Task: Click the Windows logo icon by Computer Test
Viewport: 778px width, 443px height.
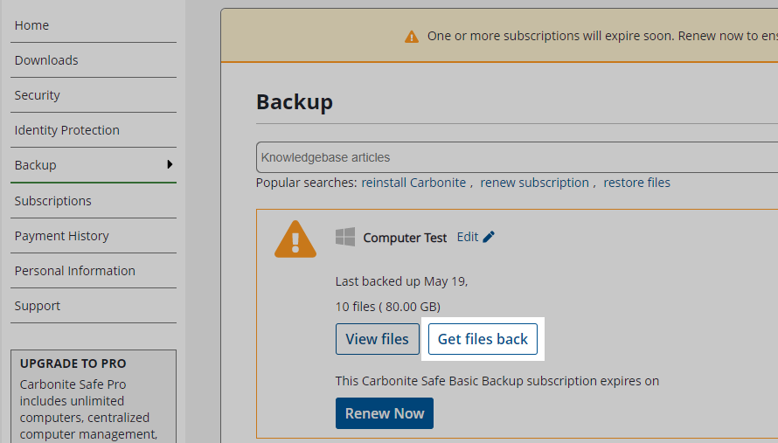Action: pos(344,237)
